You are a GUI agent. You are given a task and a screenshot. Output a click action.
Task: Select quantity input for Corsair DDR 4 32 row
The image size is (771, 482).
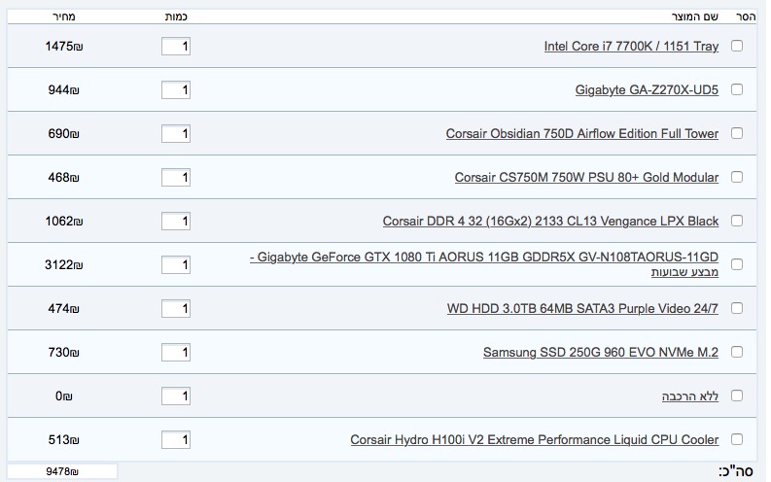(x=176, y=222)
